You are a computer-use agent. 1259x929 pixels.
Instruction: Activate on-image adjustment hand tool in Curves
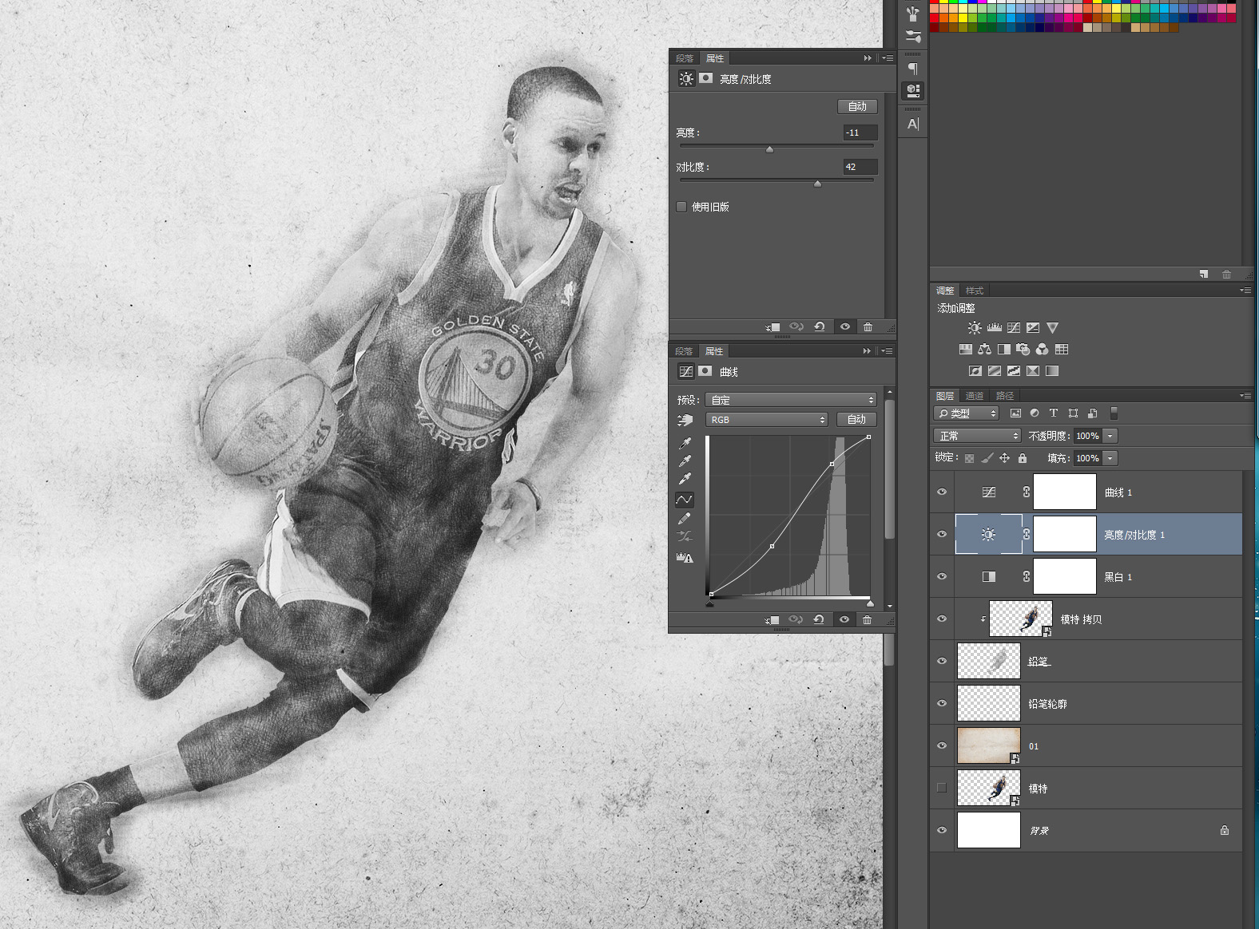click(685, 420)
